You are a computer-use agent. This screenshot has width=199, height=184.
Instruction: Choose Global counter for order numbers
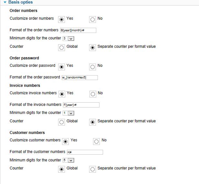pyautogui.click(x=62, y=47)
